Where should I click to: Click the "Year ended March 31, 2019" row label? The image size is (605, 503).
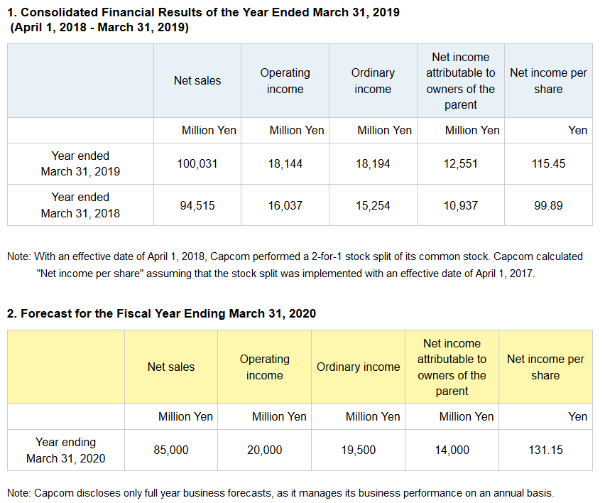(x=80, y=163)
